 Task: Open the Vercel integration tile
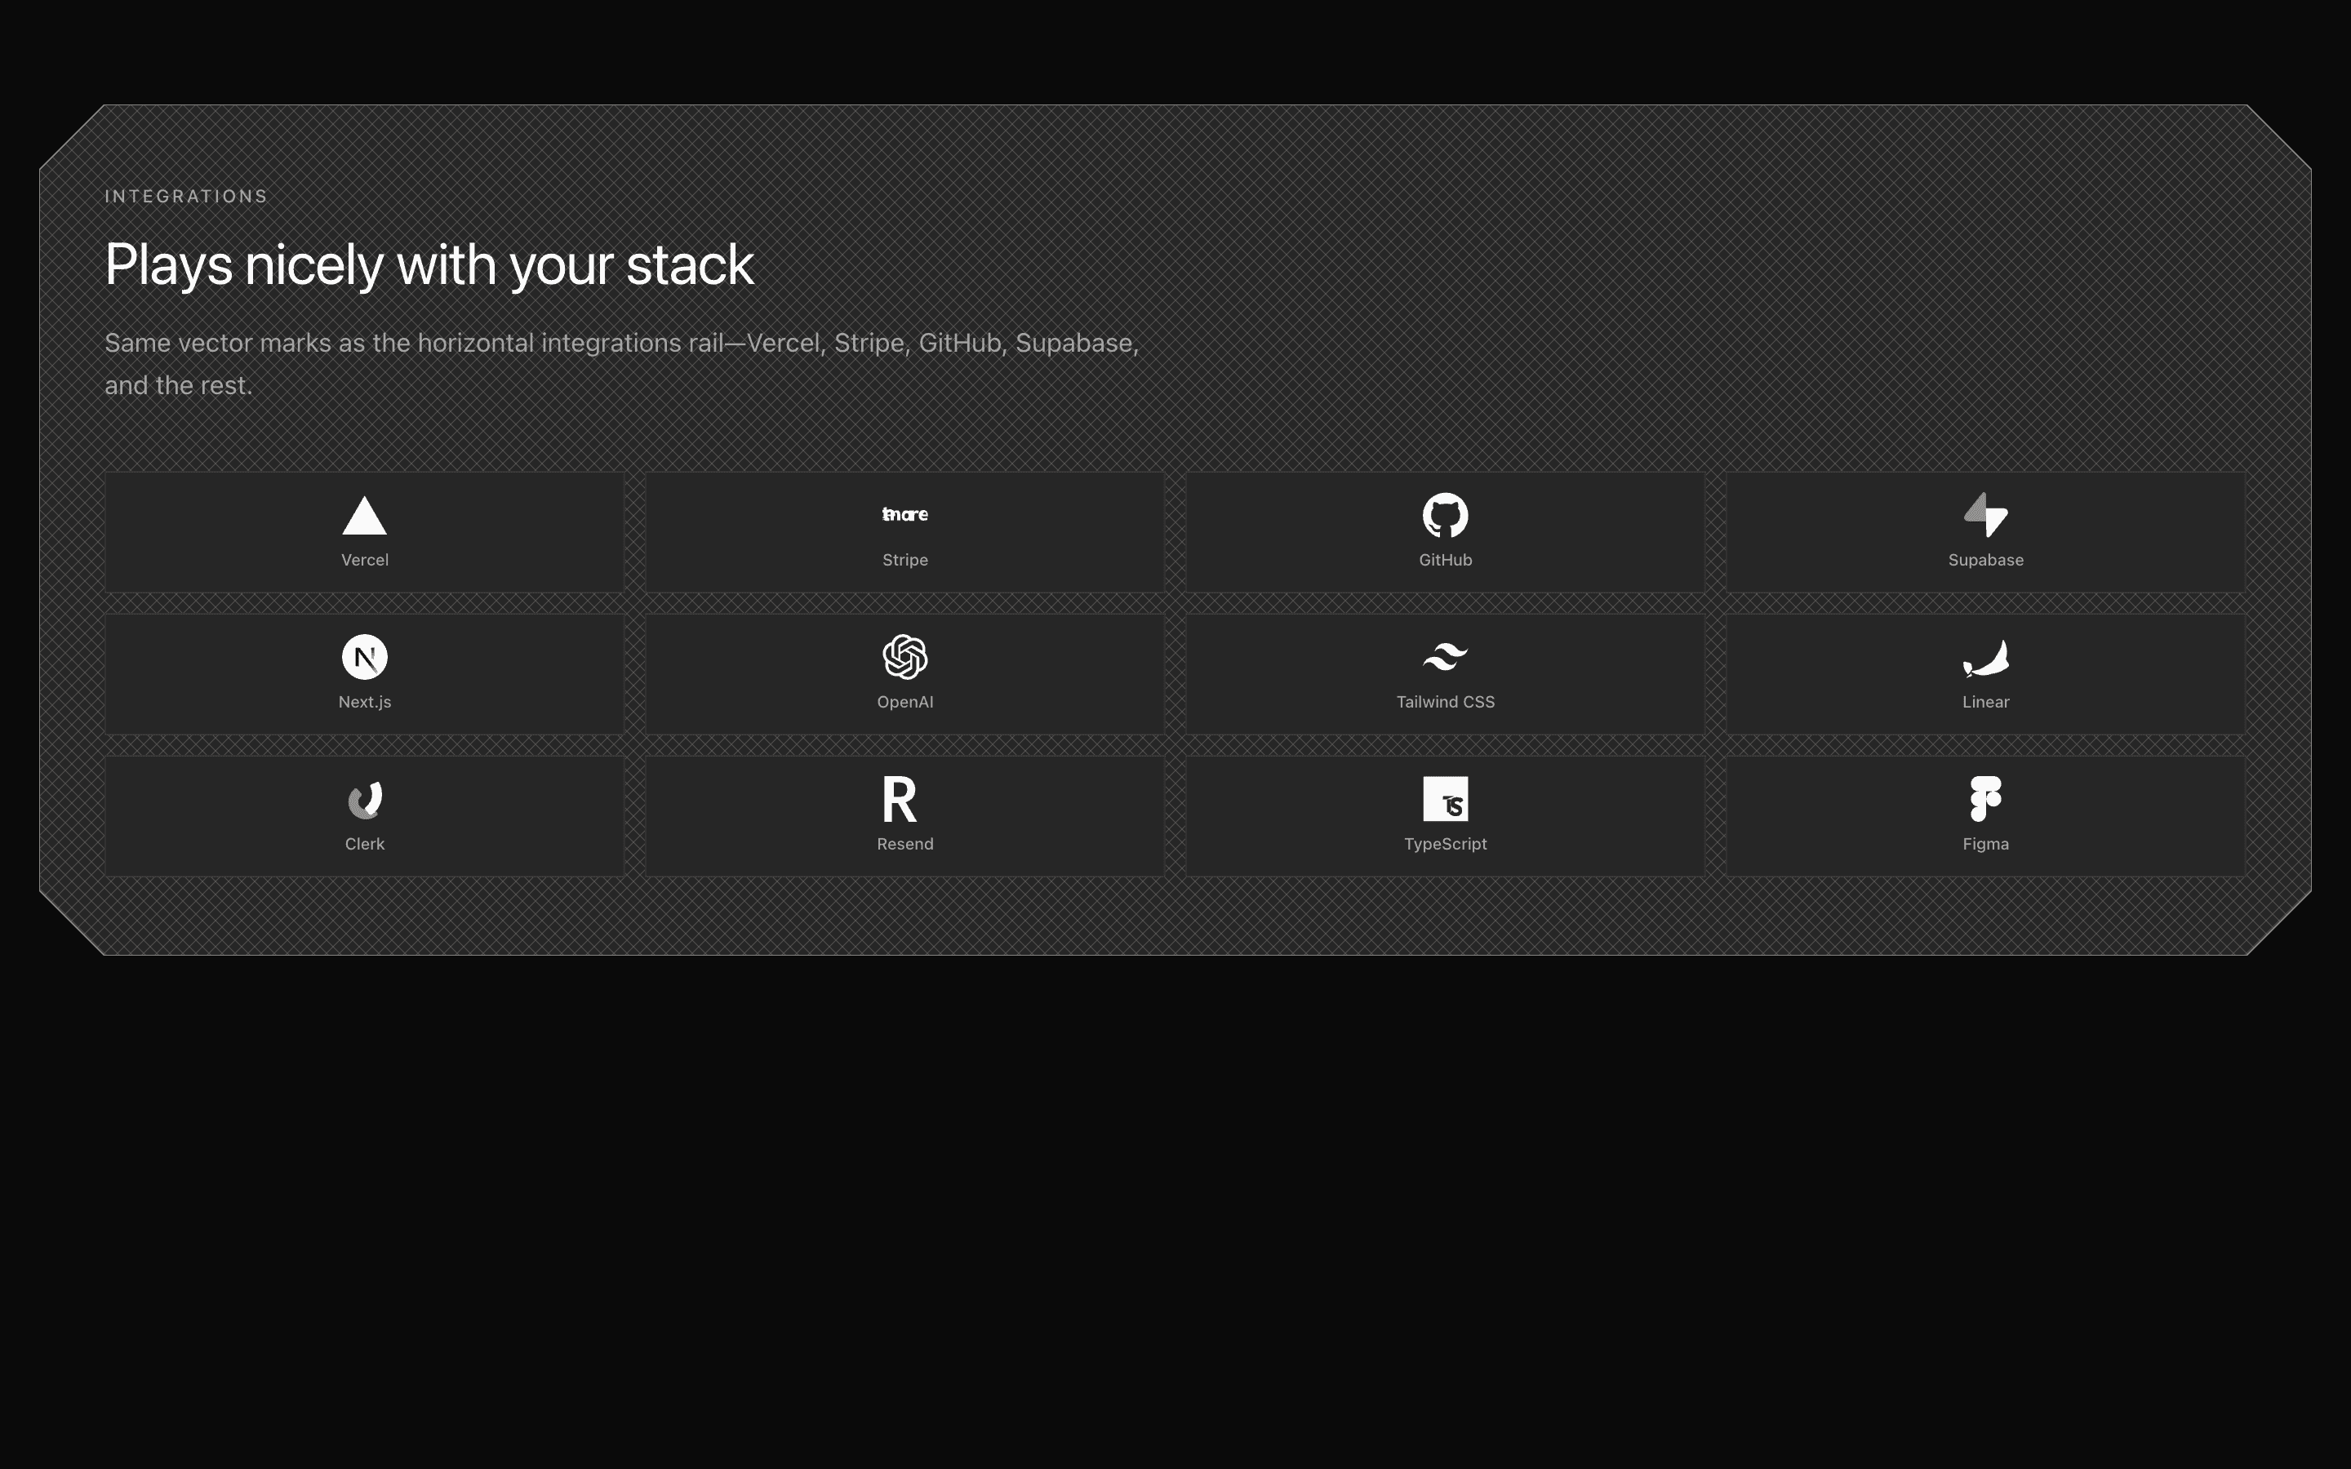pos(364,532)
